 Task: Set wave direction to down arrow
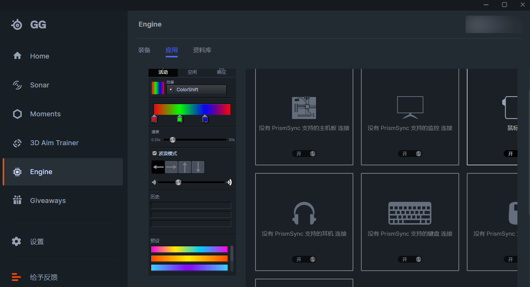coord(198,167)
